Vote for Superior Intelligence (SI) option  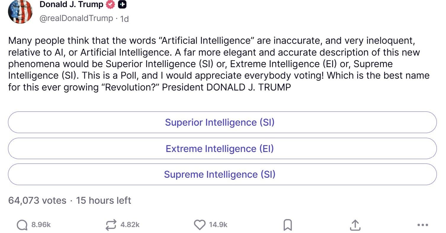[x=222, y=122]
